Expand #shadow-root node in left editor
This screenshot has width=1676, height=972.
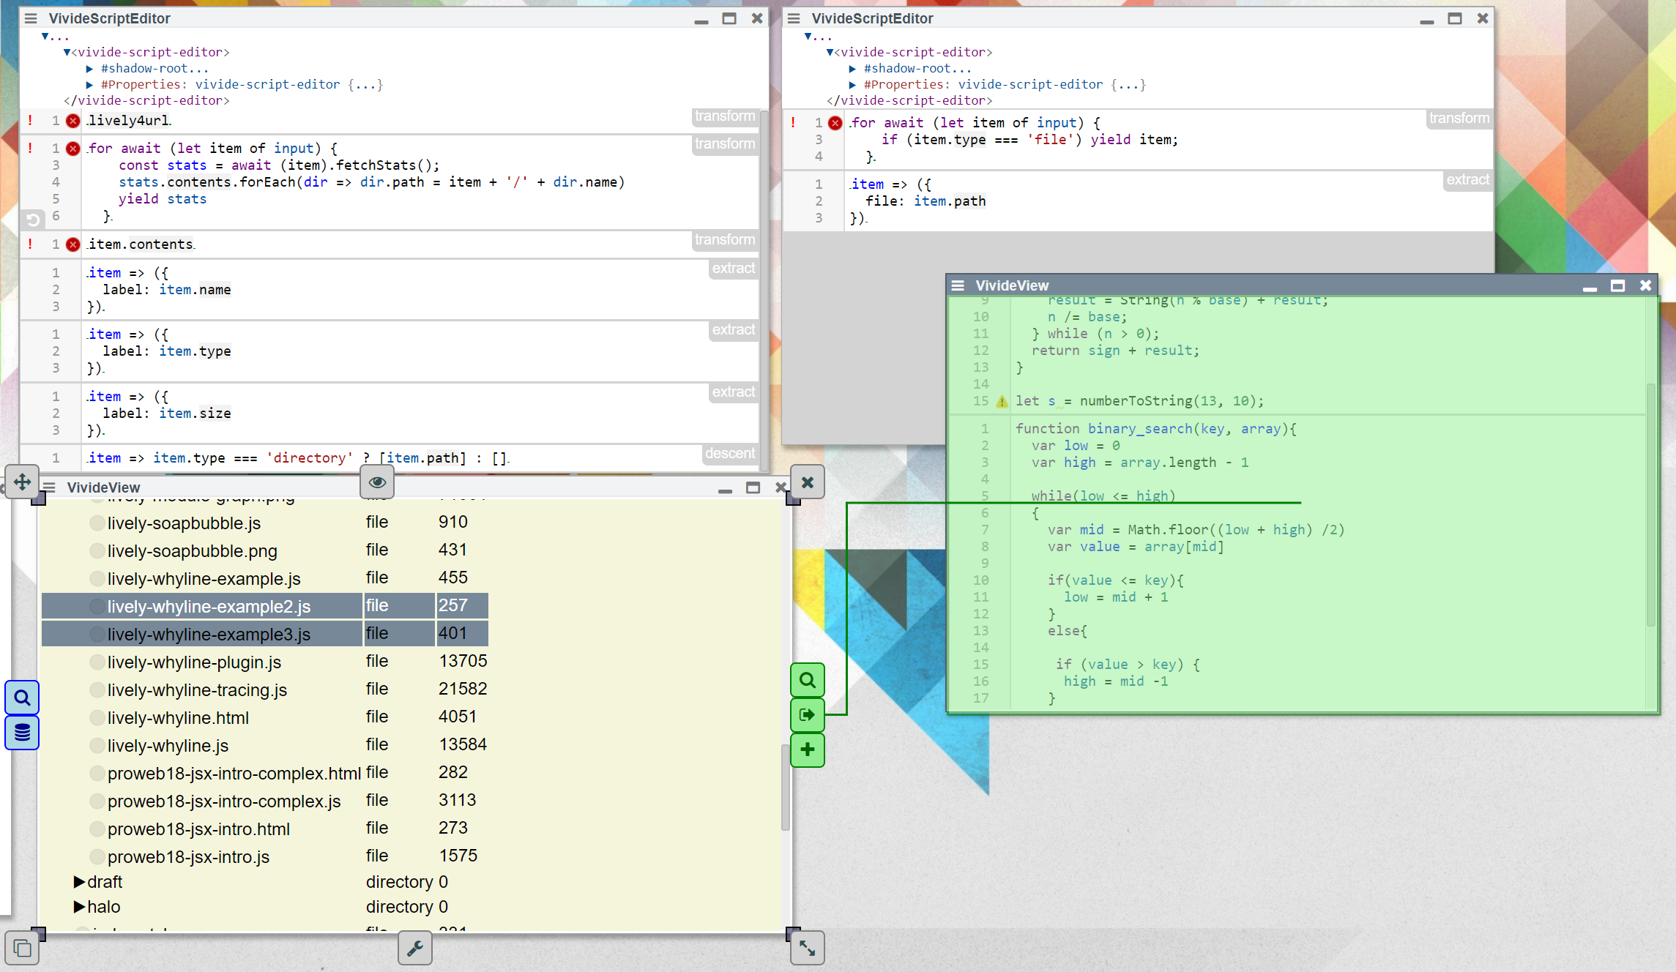coord(89,69)
